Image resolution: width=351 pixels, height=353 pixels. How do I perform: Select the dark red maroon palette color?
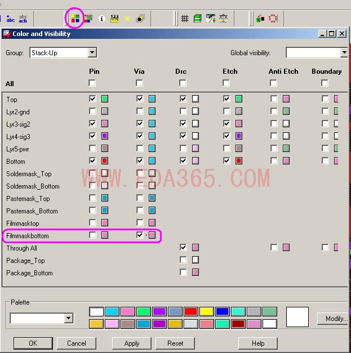238,324
